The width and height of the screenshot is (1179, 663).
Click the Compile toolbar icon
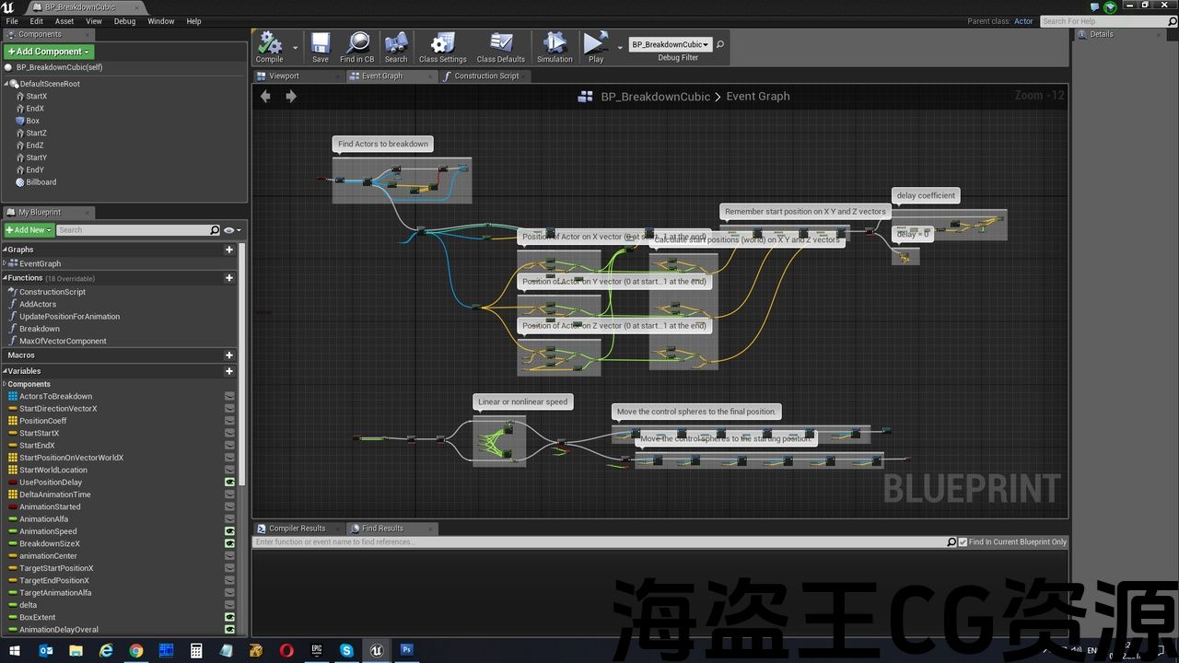pyautogui.click(x=270, y=46)
